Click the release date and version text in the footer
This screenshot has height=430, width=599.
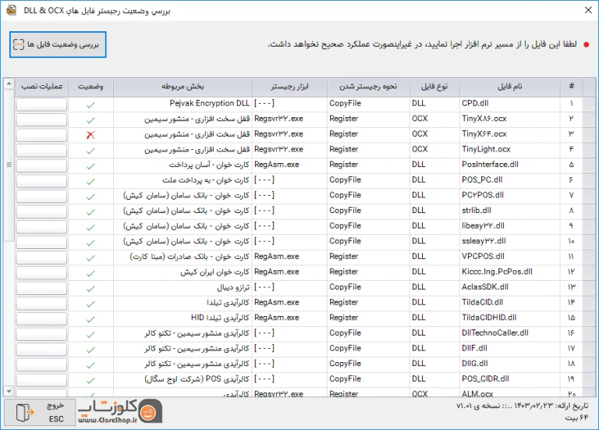(x=523, y=406)
